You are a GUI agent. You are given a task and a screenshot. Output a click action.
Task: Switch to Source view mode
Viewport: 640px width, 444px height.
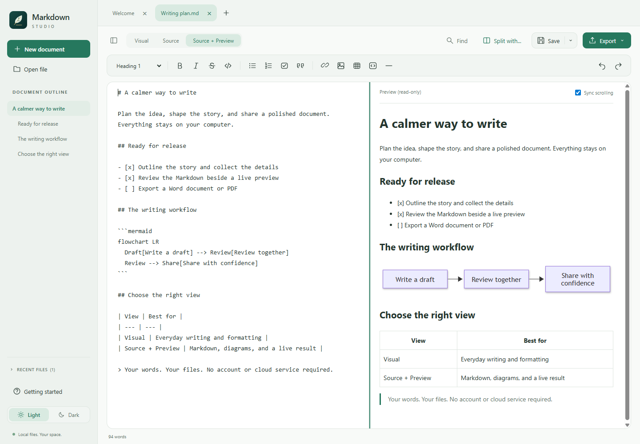point(171,40)
